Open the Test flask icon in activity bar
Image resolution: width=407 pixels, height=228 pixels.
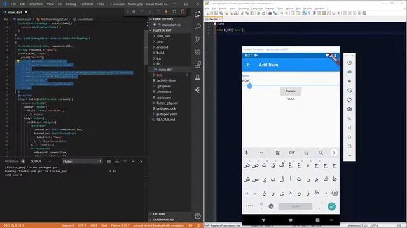tap(198, 77)
